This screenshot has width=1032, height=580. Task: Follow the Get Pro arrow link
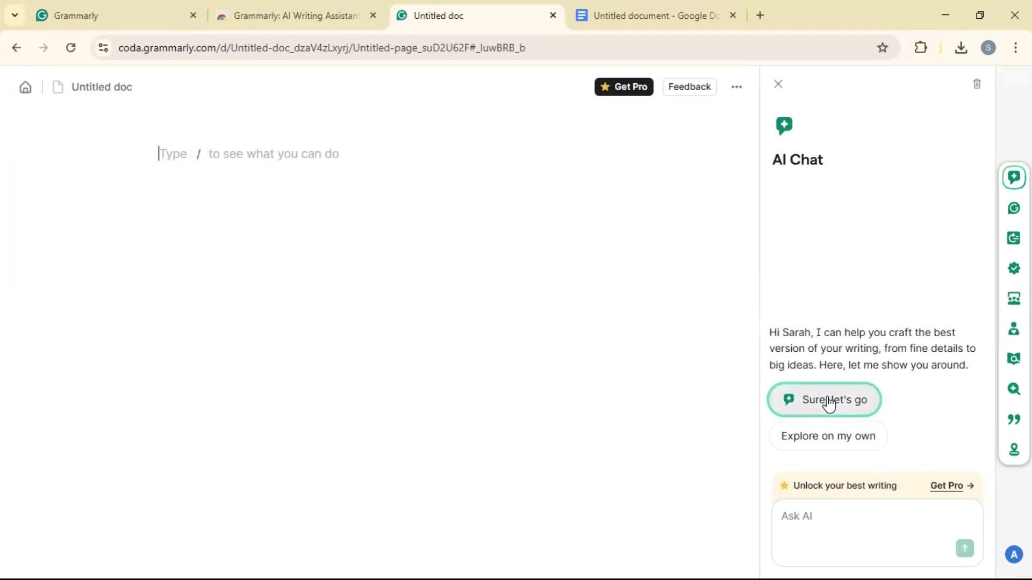click(952, 485)
